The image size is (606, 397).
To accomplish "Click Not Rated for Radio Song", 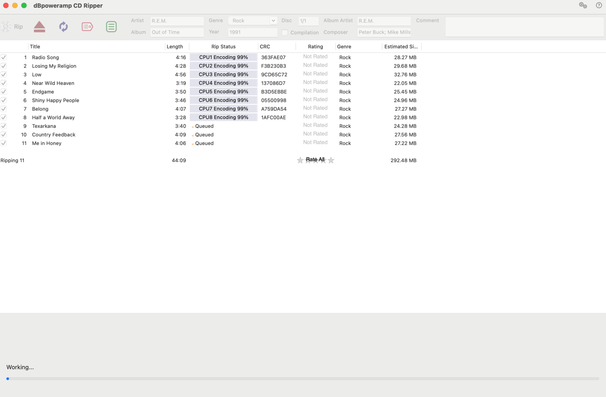I will (315, 57).
